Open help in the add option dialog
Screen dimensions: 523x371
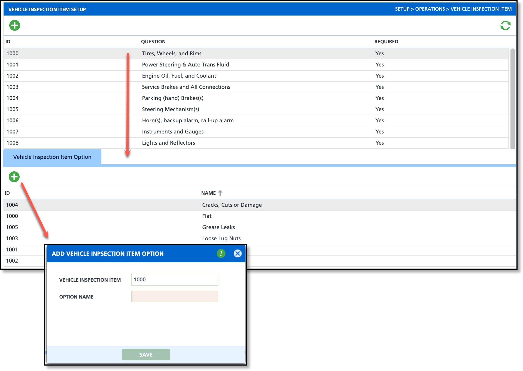pyautogui.click(x=221, y=254)
